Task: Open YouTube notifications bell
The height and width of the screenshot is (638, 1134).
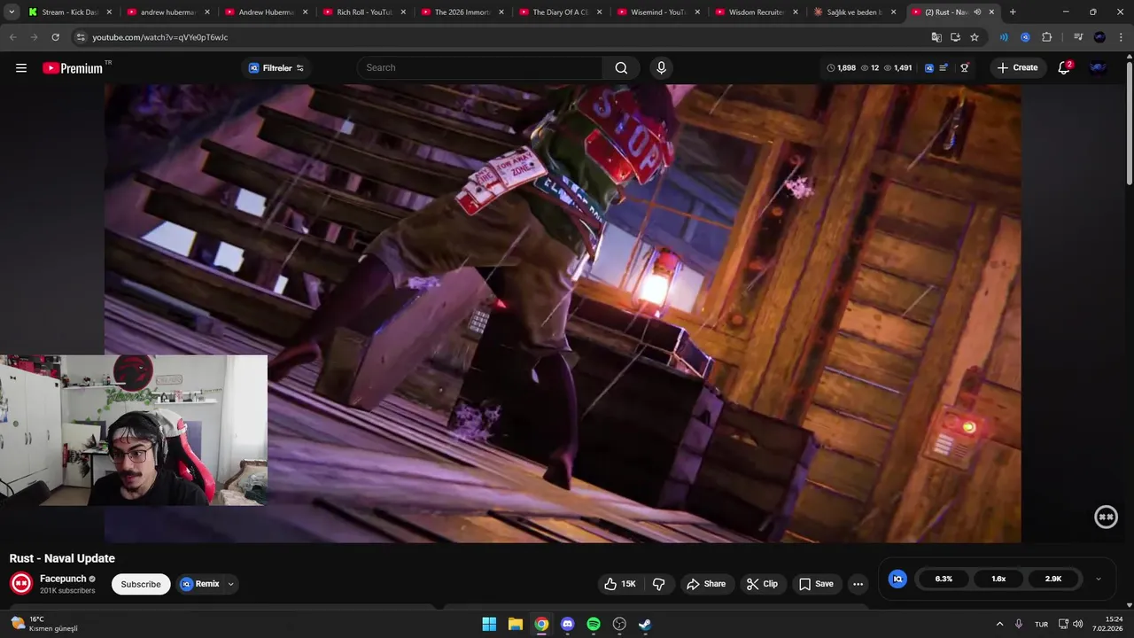Action: (1064, 67)
